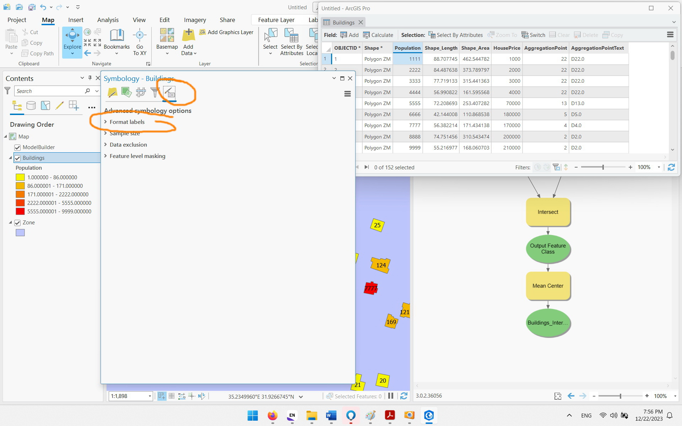Expand the Data exclusion section
This screenshot has height=426, width=682.
128,144
